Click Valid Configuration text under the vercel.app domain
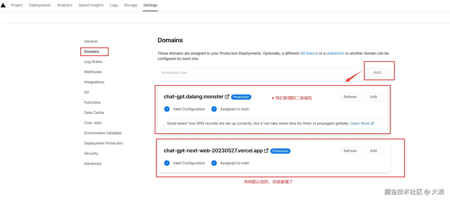Screen dimensions: 450x201 tap(189, 163)
